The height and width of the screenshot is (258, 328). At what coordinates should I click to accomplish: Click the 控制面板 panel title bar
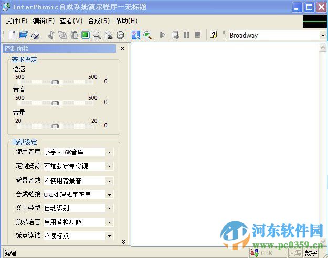coord(59,48)
